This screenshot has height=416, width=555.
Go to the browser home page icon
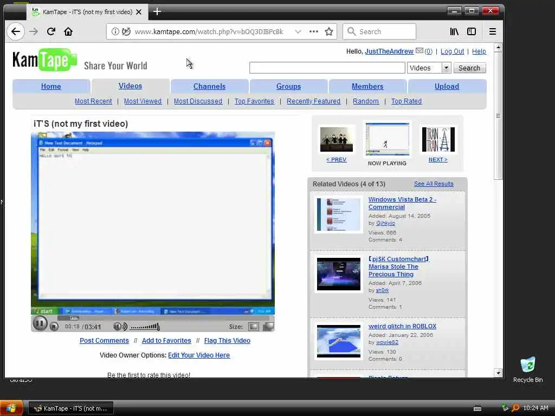(68, 31)
